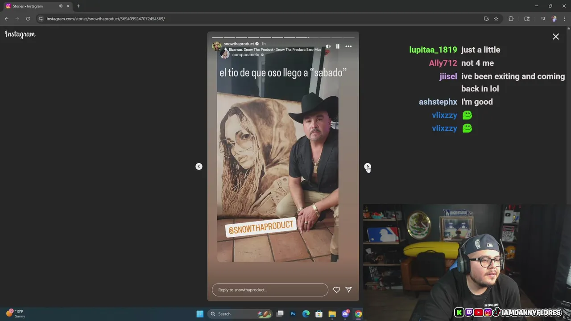Image resolution: width=571 pixels, height=321 pixels.
Task: Open the compacanelo reposted account
Action: pos(245,55)
